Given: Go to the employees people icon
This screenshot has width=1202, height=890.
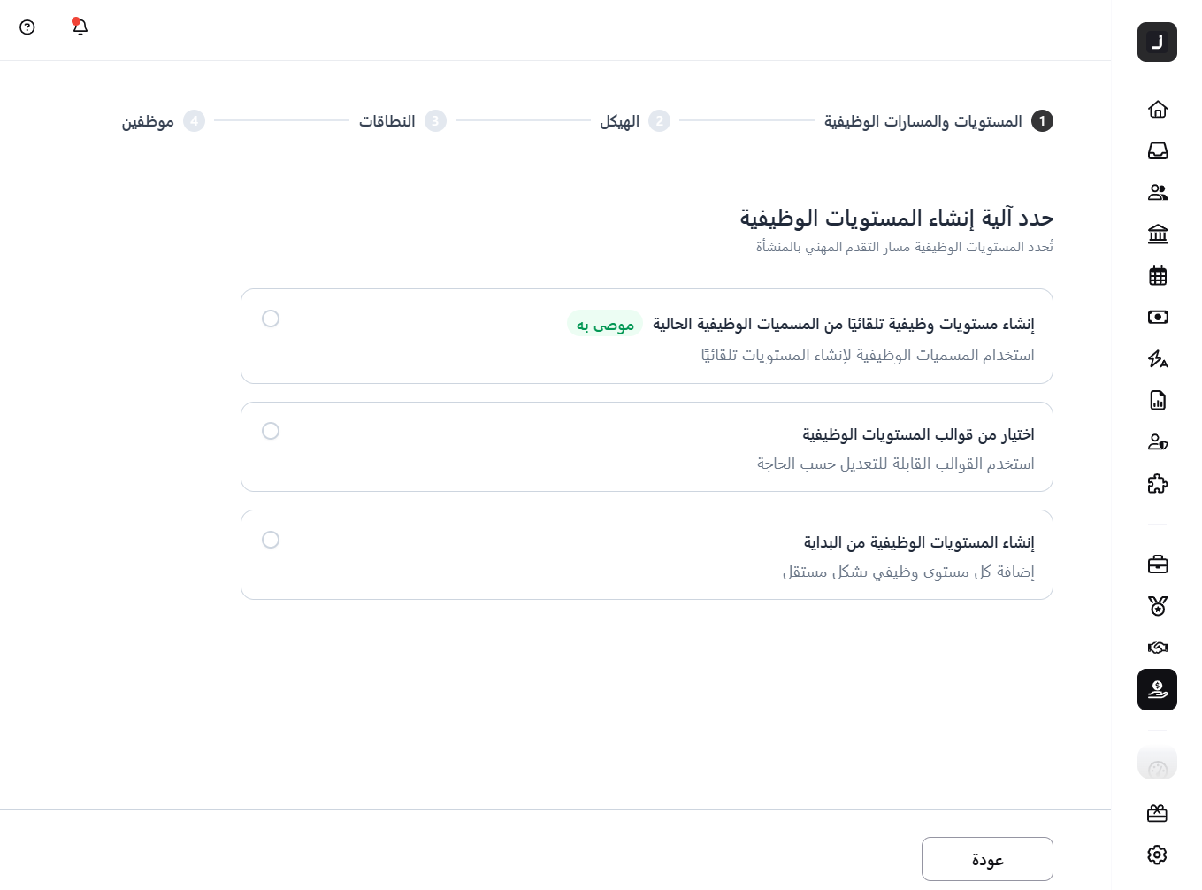Looking at the screenshot, I should click(x=1157, y=192).
